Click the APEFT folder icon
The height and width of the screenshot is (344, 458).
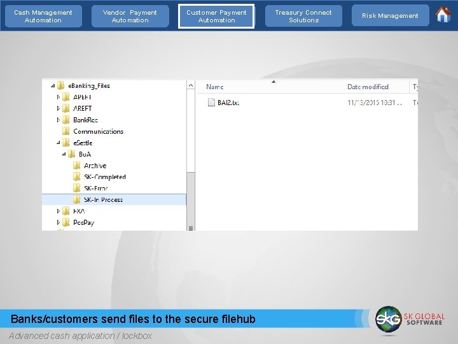pos(66,97)
